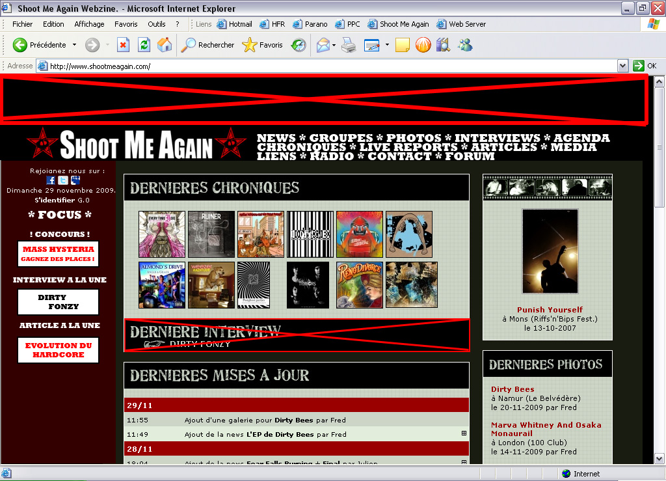Open the RADIO page link
The width and height of the screenshot is (666, 481).
[x=331, y=156]
